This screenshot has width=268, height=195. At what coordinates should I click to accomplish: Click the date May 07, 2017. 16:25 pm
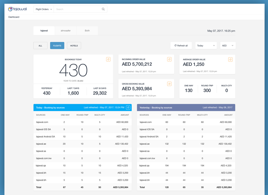coord(221,31)
